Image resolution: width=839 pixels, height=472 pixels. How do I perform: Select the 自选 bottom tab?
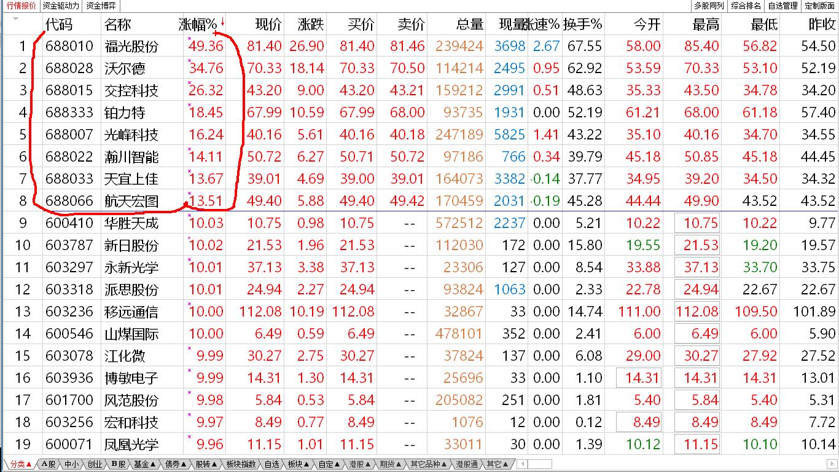tap(271, 464)
